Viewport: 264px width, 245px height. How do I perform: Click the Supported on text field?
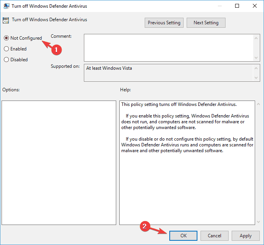point(169,73)
